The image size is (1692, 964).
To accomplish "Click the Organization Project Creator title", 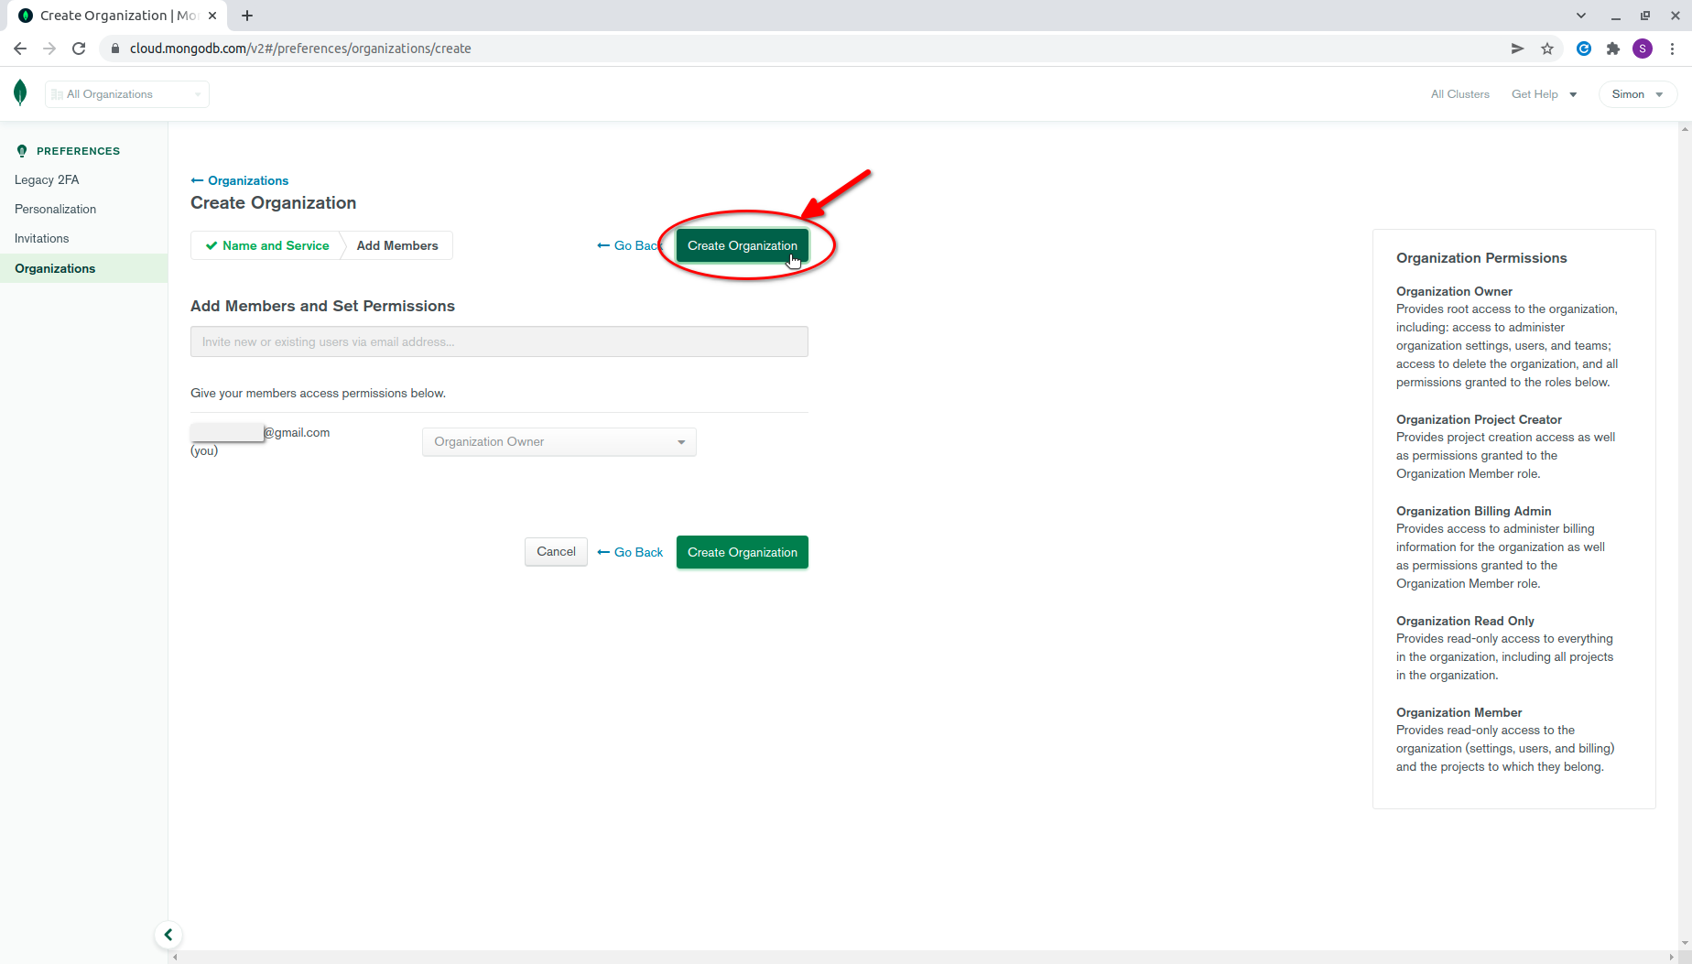I will (1479, 419).
